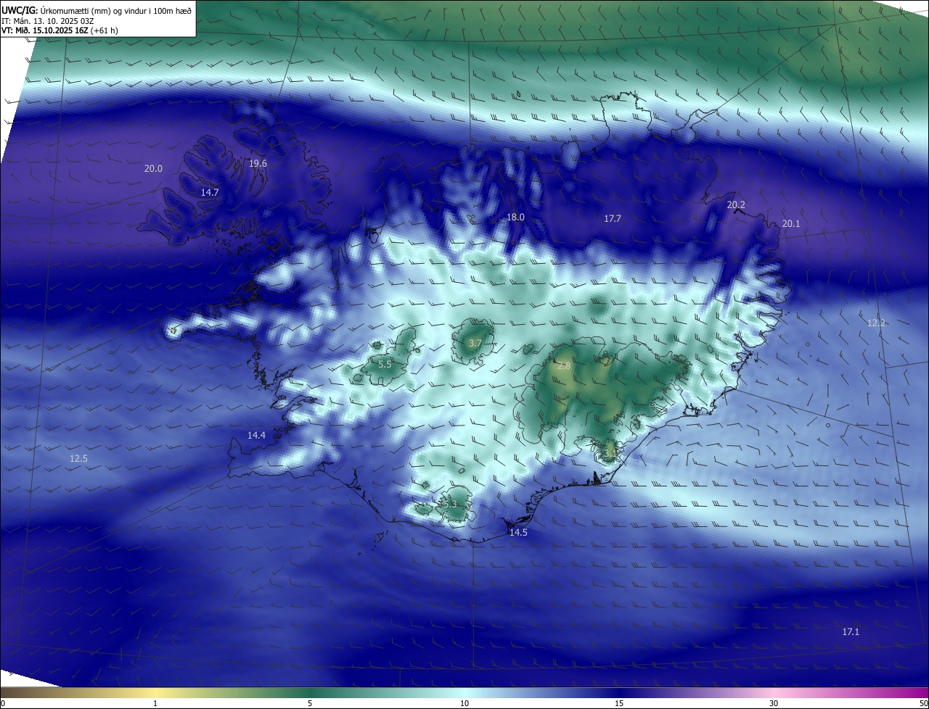This screenshot has width=929, height=709.
Task: Click the 10 tick label on the color scale
Action: tap(464, 703)
